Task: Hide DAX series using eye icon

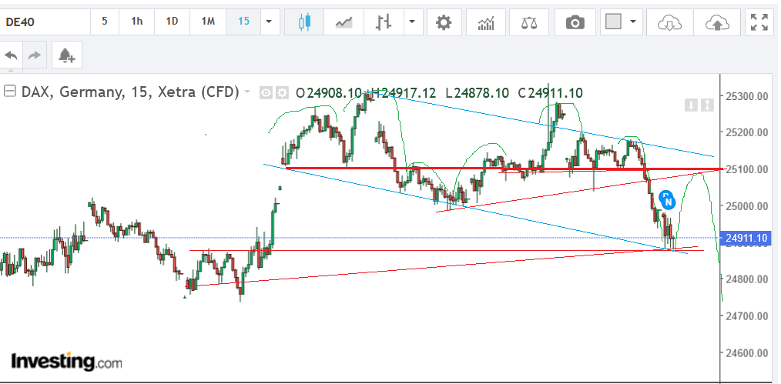Action: [x=266, y=93]
